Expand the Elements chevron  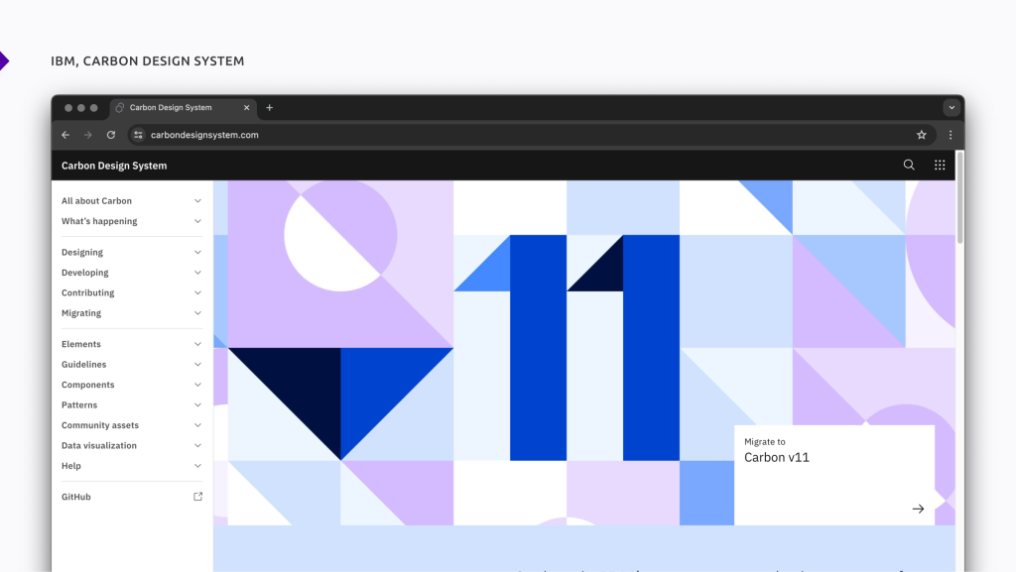click(x=197, y=344)
